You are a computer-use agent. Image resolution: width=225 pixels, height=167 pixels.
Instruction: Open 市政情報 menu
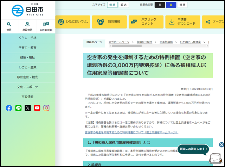point(27,97)
